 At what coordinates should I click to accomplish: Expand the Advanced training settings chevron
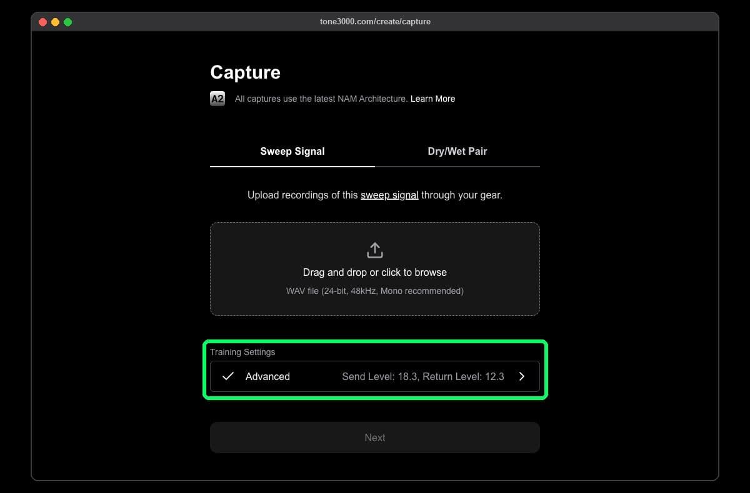522,376
